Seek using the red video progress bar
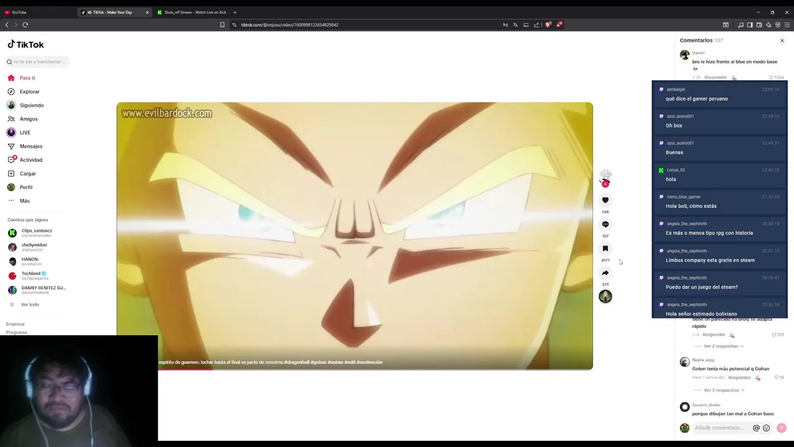794x447 pixels. point(355,369)
